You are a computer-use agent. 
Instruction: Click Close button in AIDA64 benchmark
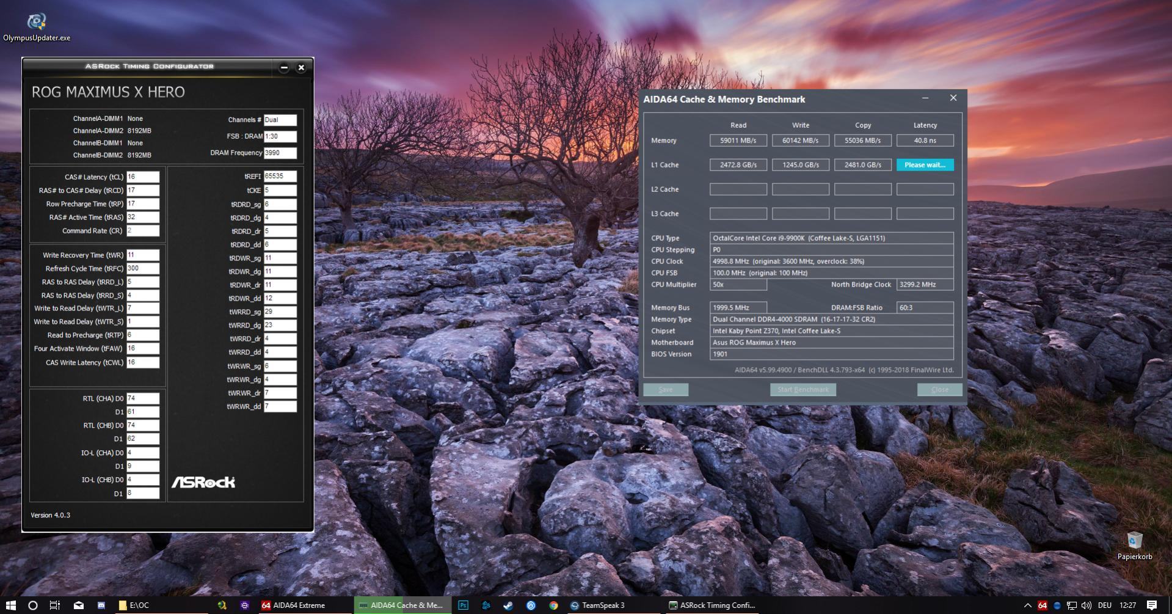click(939, 390)
